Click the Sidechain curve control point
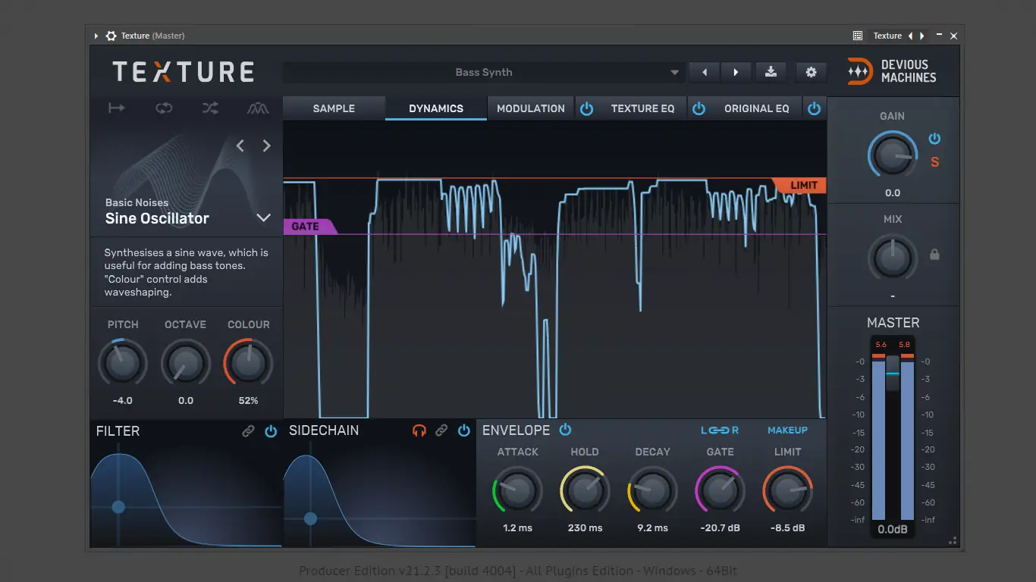This screenshot has height=582, width=1036. point(310,519)
